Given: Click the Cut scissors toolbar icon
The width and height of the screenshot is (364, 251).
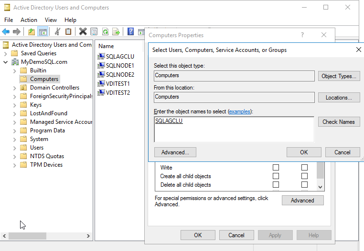Looking at the screenshot, I should tap(57, 32).
